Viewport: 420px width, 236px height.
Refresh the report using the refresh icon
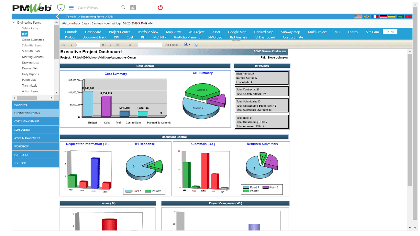point(195,45)
